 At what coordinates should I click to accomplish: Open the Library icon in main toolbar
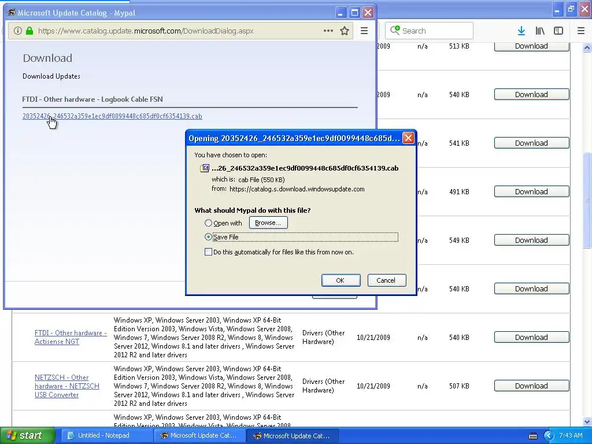click(540, 31)
